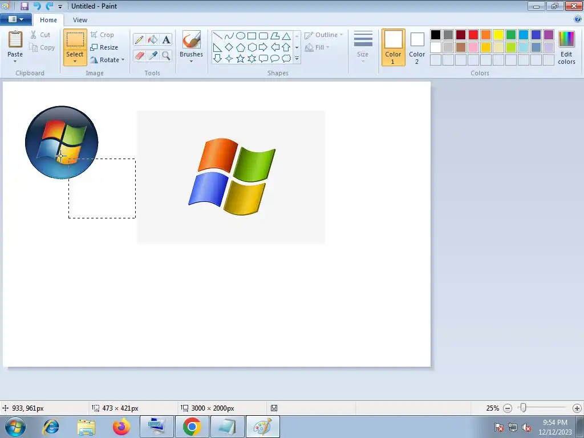Open the Paint help icon
Image resolution: width=584 pixels, height=438 pixels.
[578, 19]
